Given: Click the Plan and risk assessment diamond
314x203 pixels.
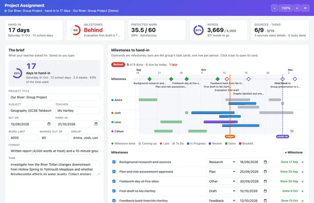Looking at the screenshot, I should [x=171, y=79].
